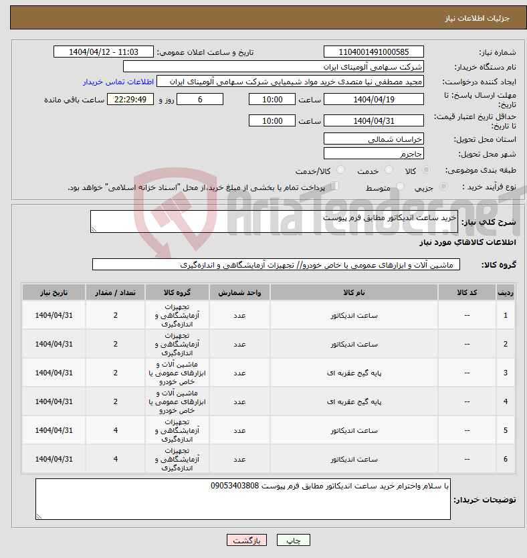
Task: Click the ردیف column header
Action: click(x=506, y=292)
